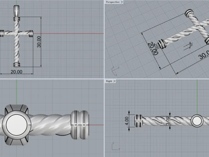
Task: Open the Perspective viewport dropdown arrow
Action: (x=122, y=2)
